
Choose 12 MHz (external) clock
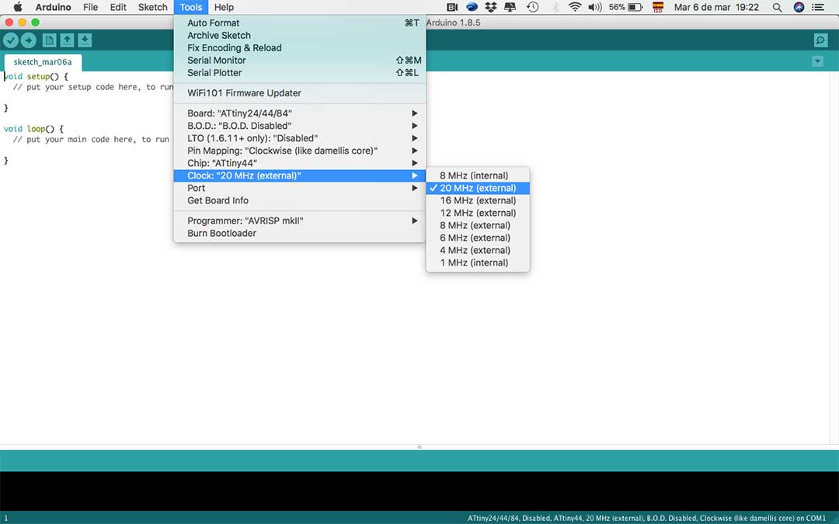pyautogui.click(x=478, y=213)
